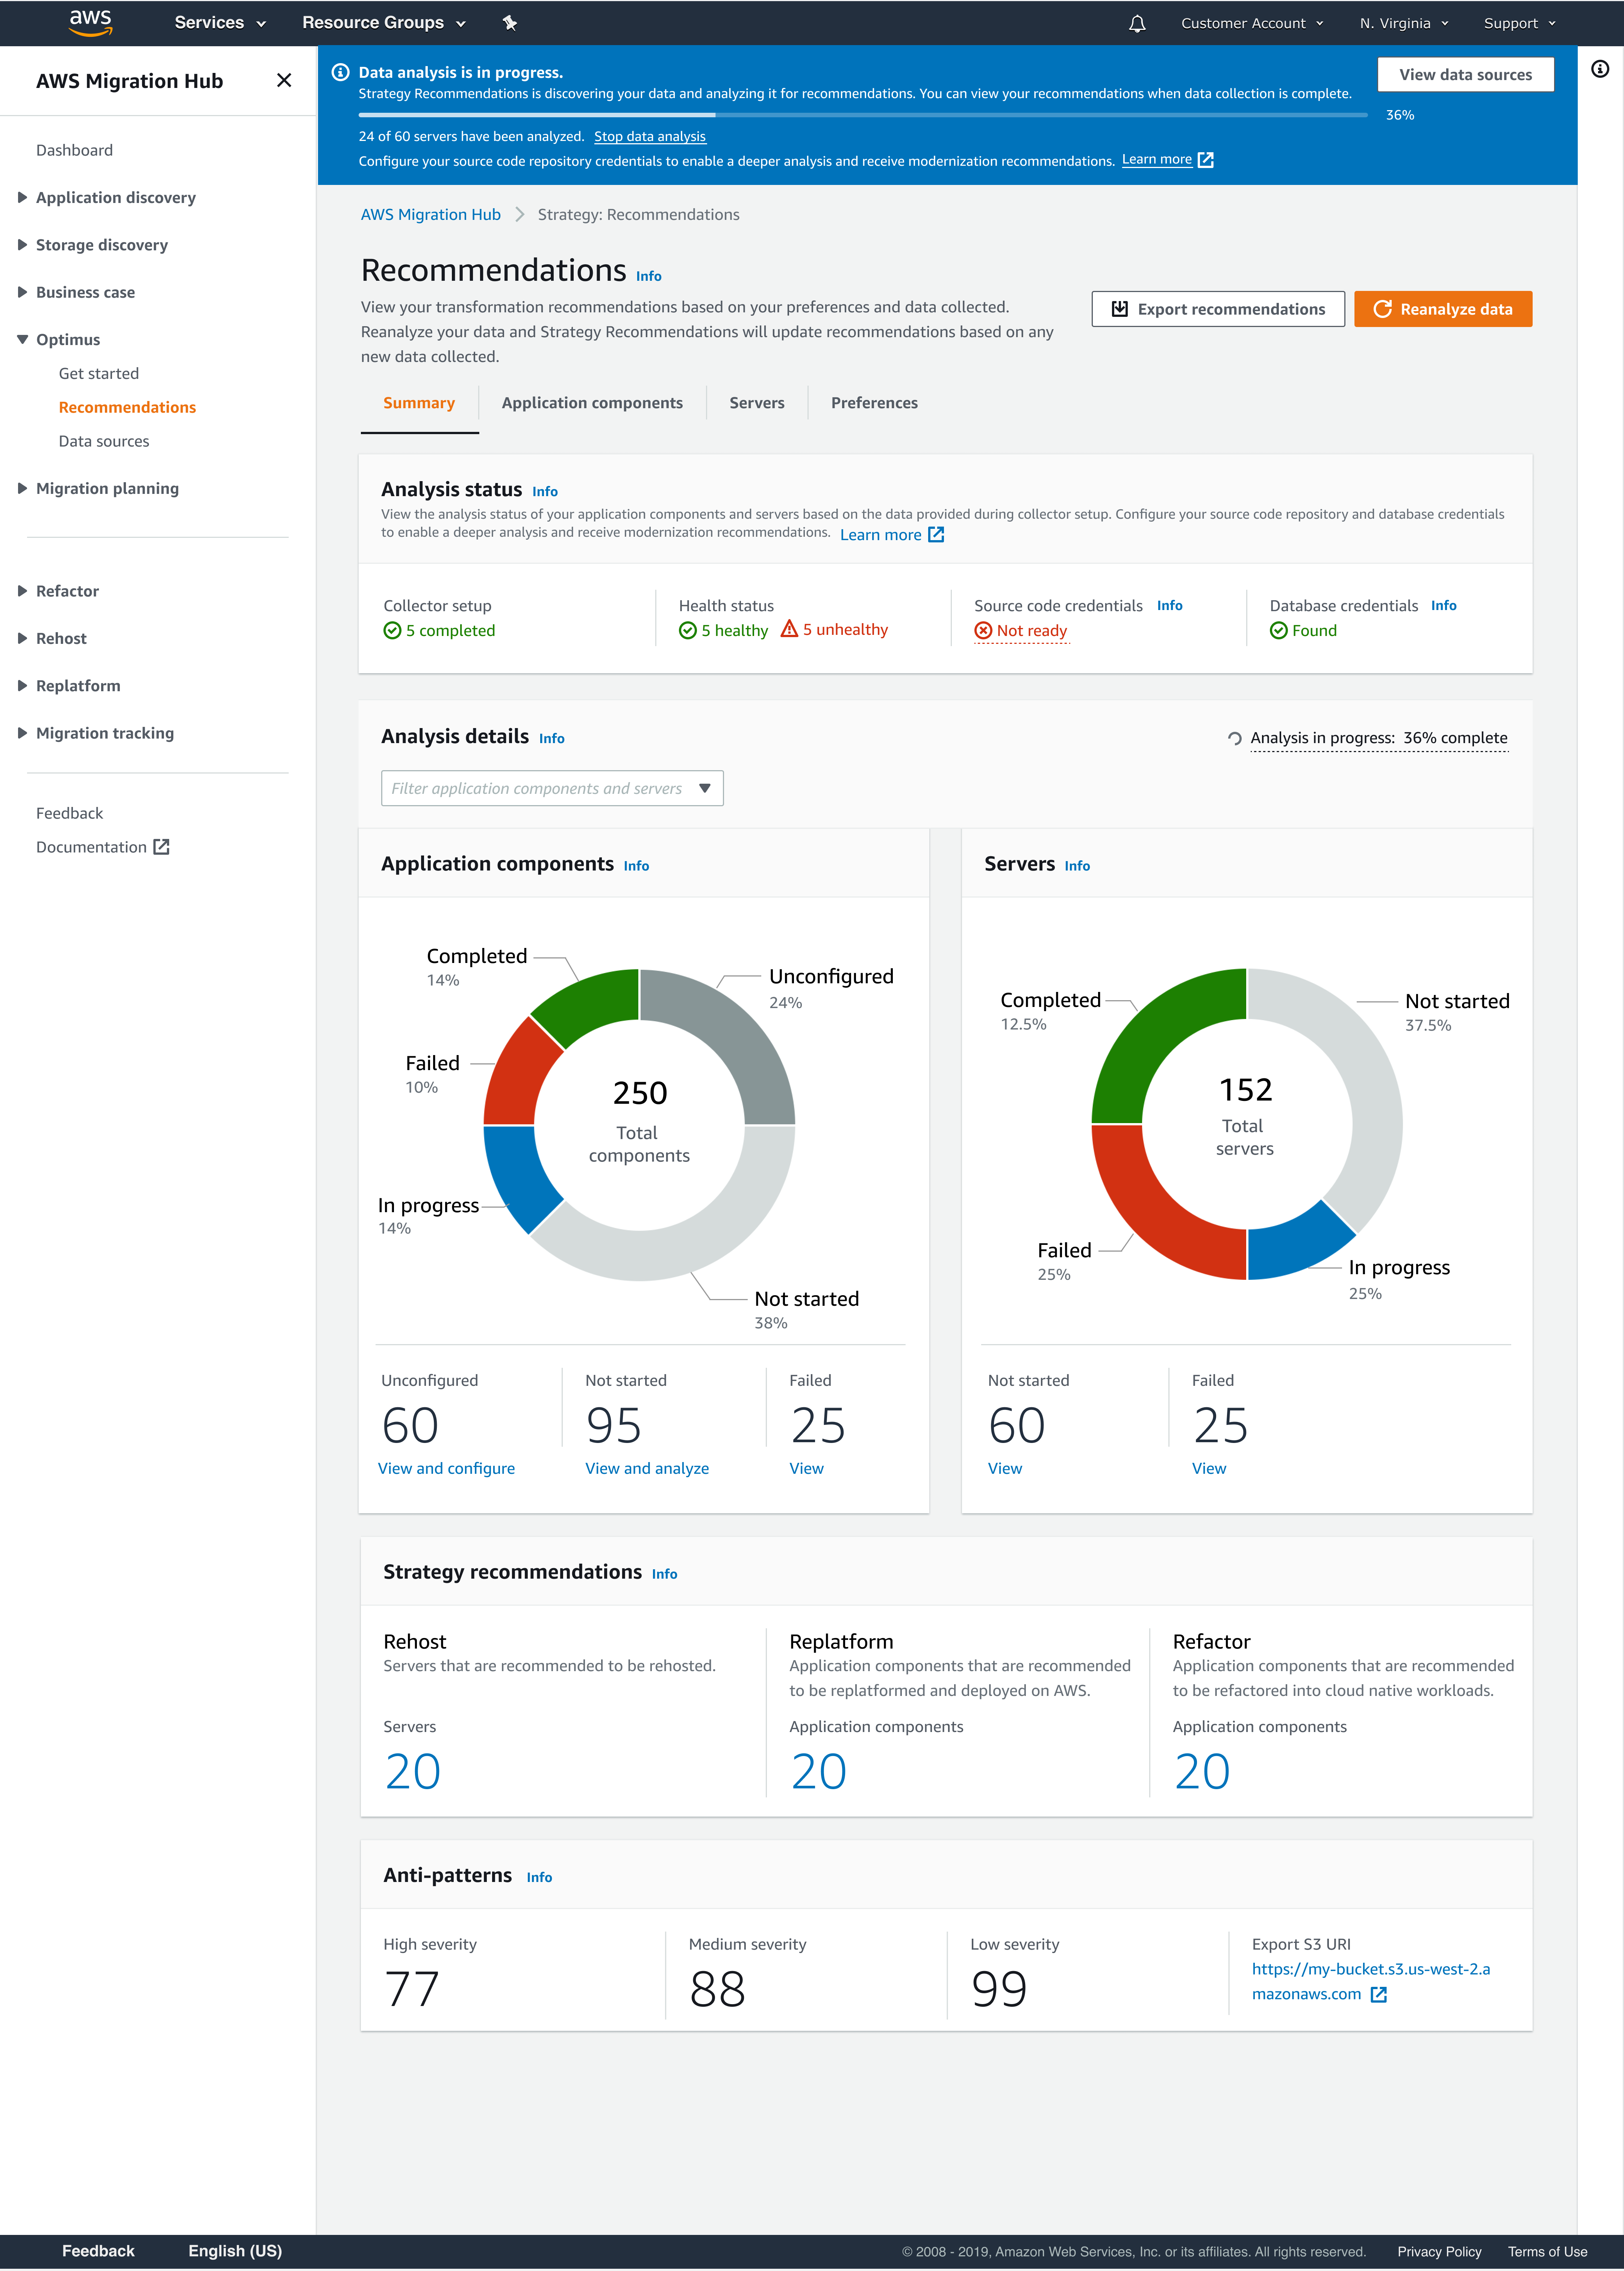Close the AWS Migration Hub sidebar
Image resolution: width=1624 pixels, height=2271 pixels.
coord(284,81)
